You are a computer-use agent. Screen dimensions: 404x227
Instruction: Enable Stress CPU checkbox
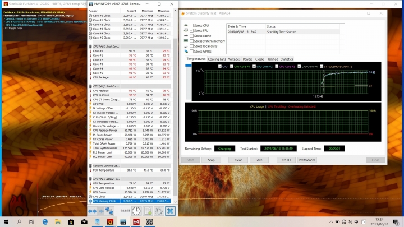192,25
